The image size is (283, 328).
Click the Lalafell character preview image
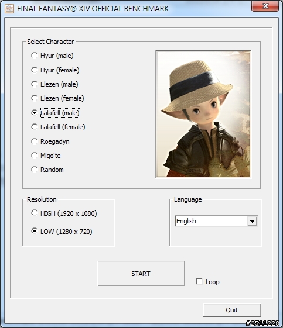[203, 114]
